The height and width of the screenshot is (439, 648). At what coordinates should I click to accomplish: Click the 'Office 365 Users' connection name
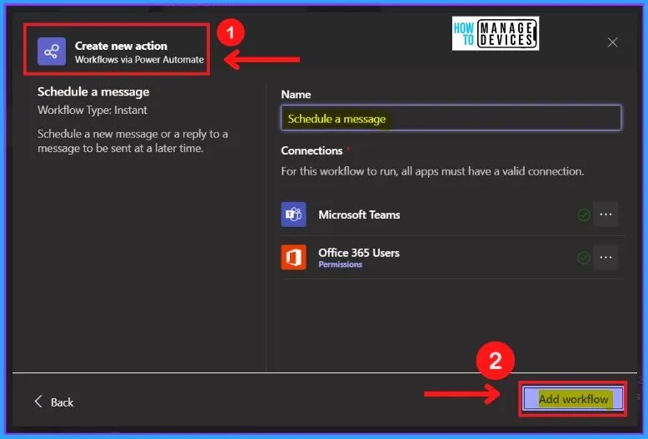tap(359, 253)
